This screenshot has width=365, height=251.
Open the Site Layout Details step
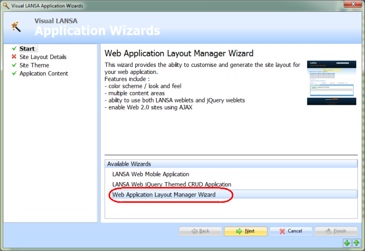pos(43,57)
